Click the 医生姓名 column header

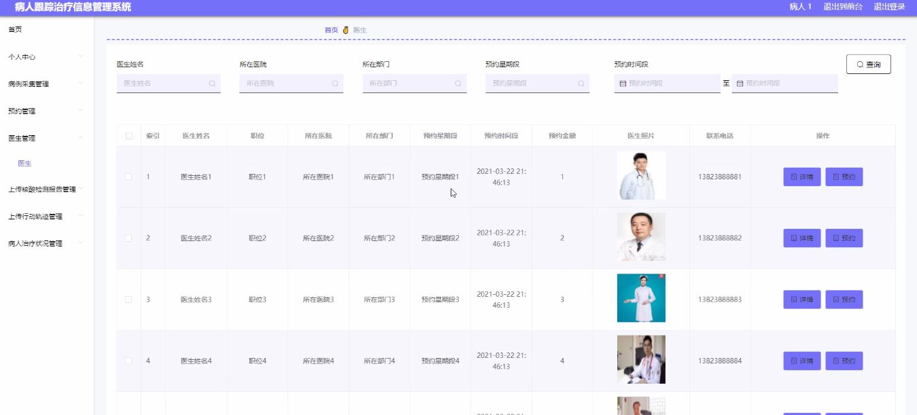tap(196, 136)
